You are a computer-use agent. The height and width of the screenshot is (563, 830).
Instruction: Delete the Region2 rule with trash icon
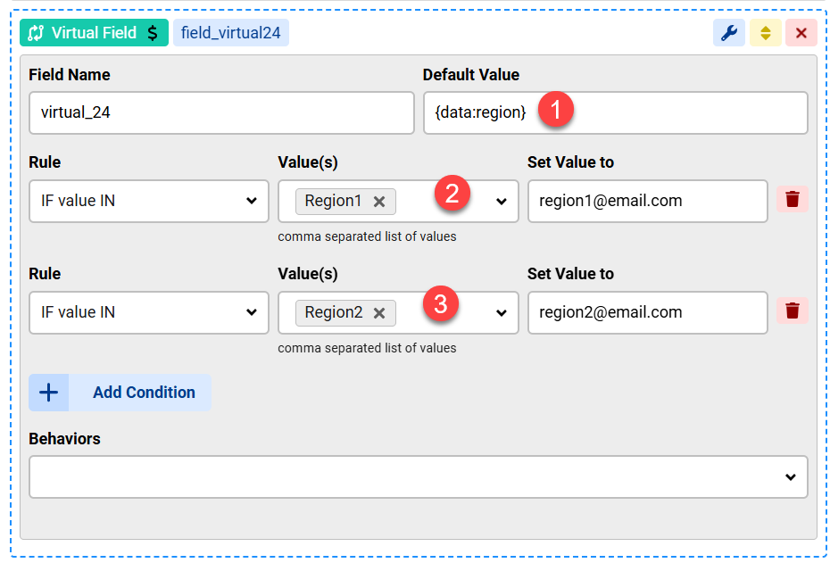point(792,311)
